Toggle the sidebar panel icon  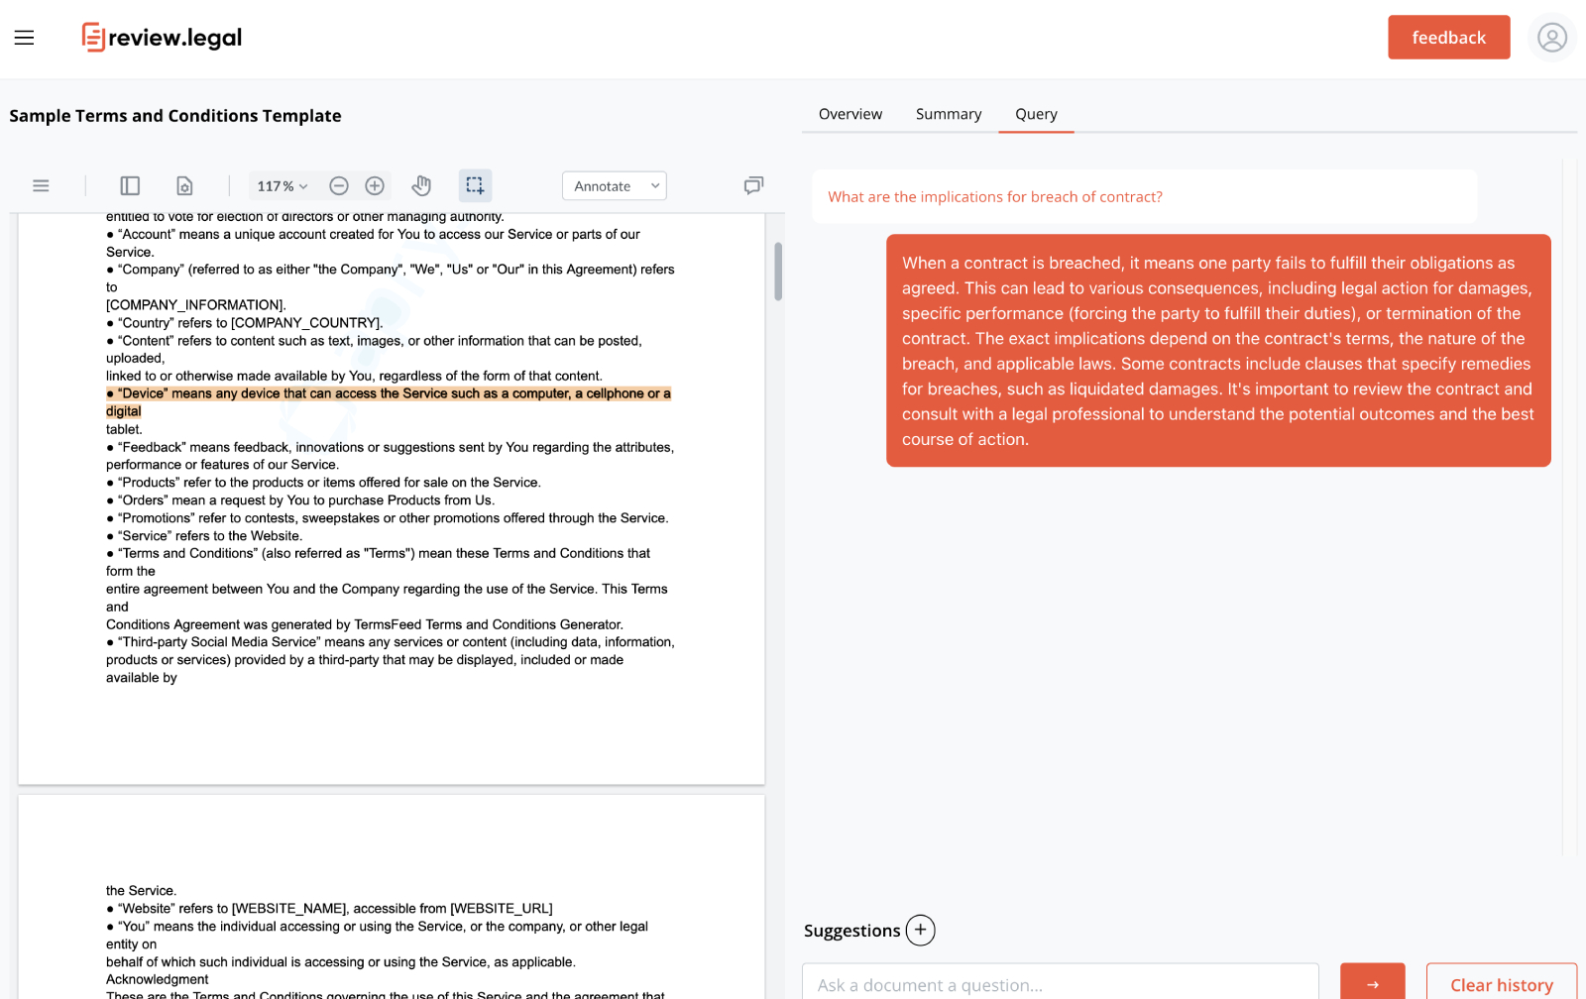click(130, 185)
